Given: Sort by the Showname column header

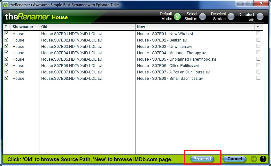Looking at the screenshot, I should coord(26,27).
